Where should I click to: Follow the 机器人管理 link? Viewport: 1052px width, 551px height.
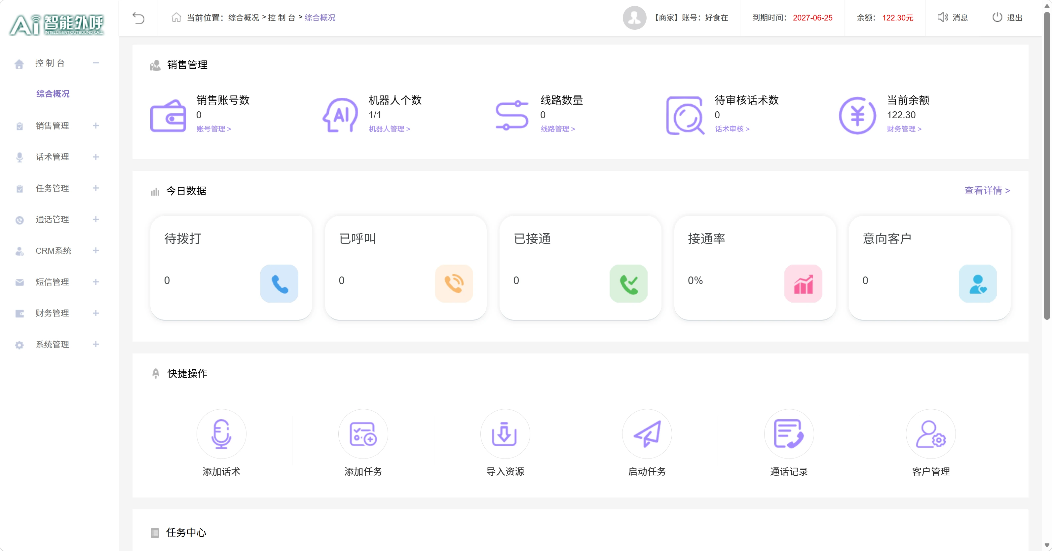point(389,129)
